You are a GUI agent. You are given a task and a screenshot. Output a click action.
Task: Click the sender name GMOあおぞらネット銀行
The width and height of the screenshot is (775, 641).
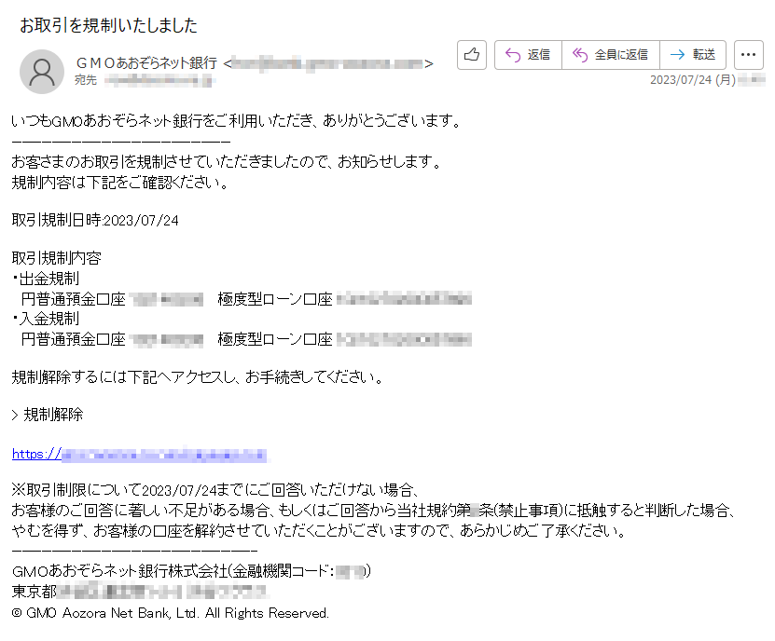(146, 63)
